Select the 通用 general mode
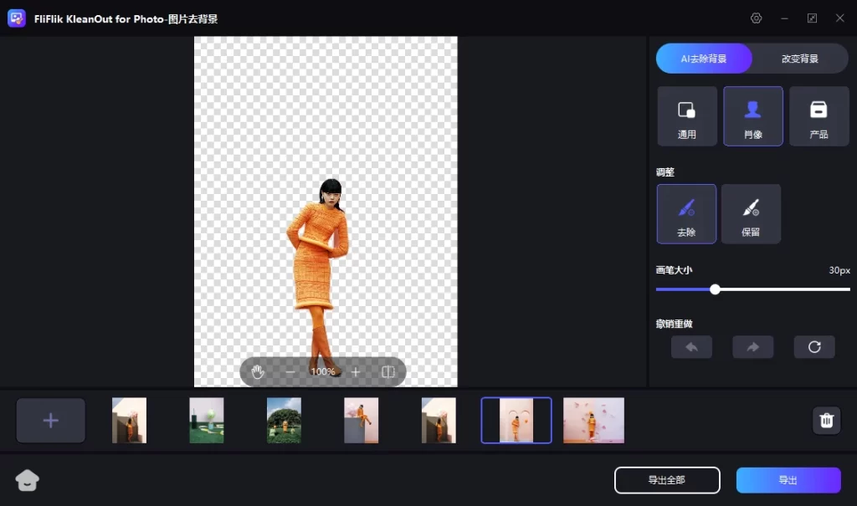This screenshot has height=506, width=857. 687,116
